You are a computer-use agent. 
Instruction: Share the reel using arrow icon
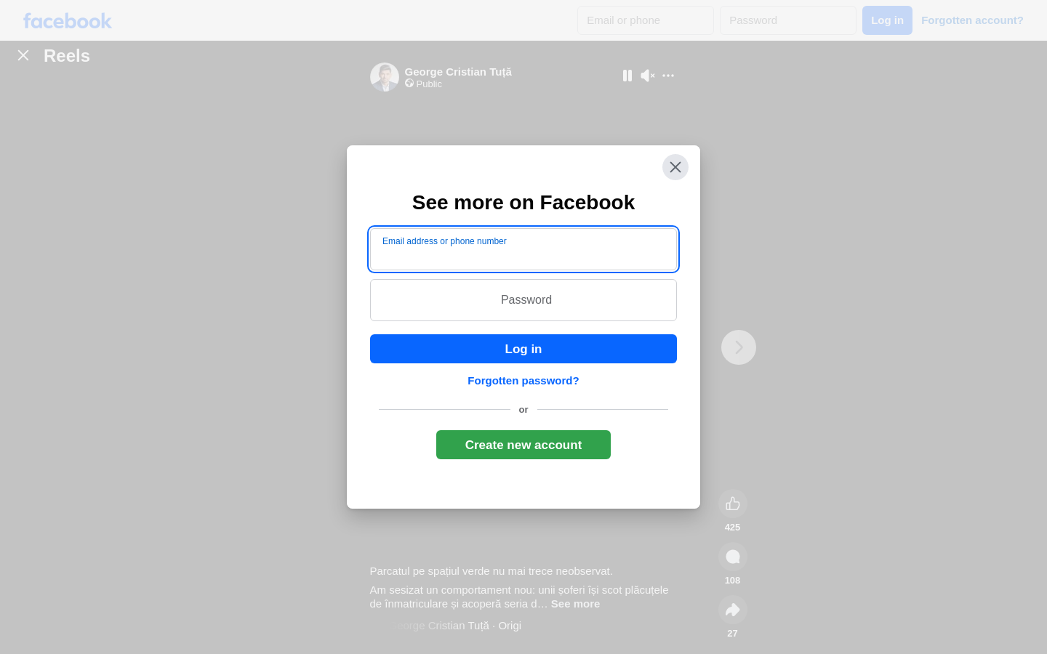pos(733,610)
